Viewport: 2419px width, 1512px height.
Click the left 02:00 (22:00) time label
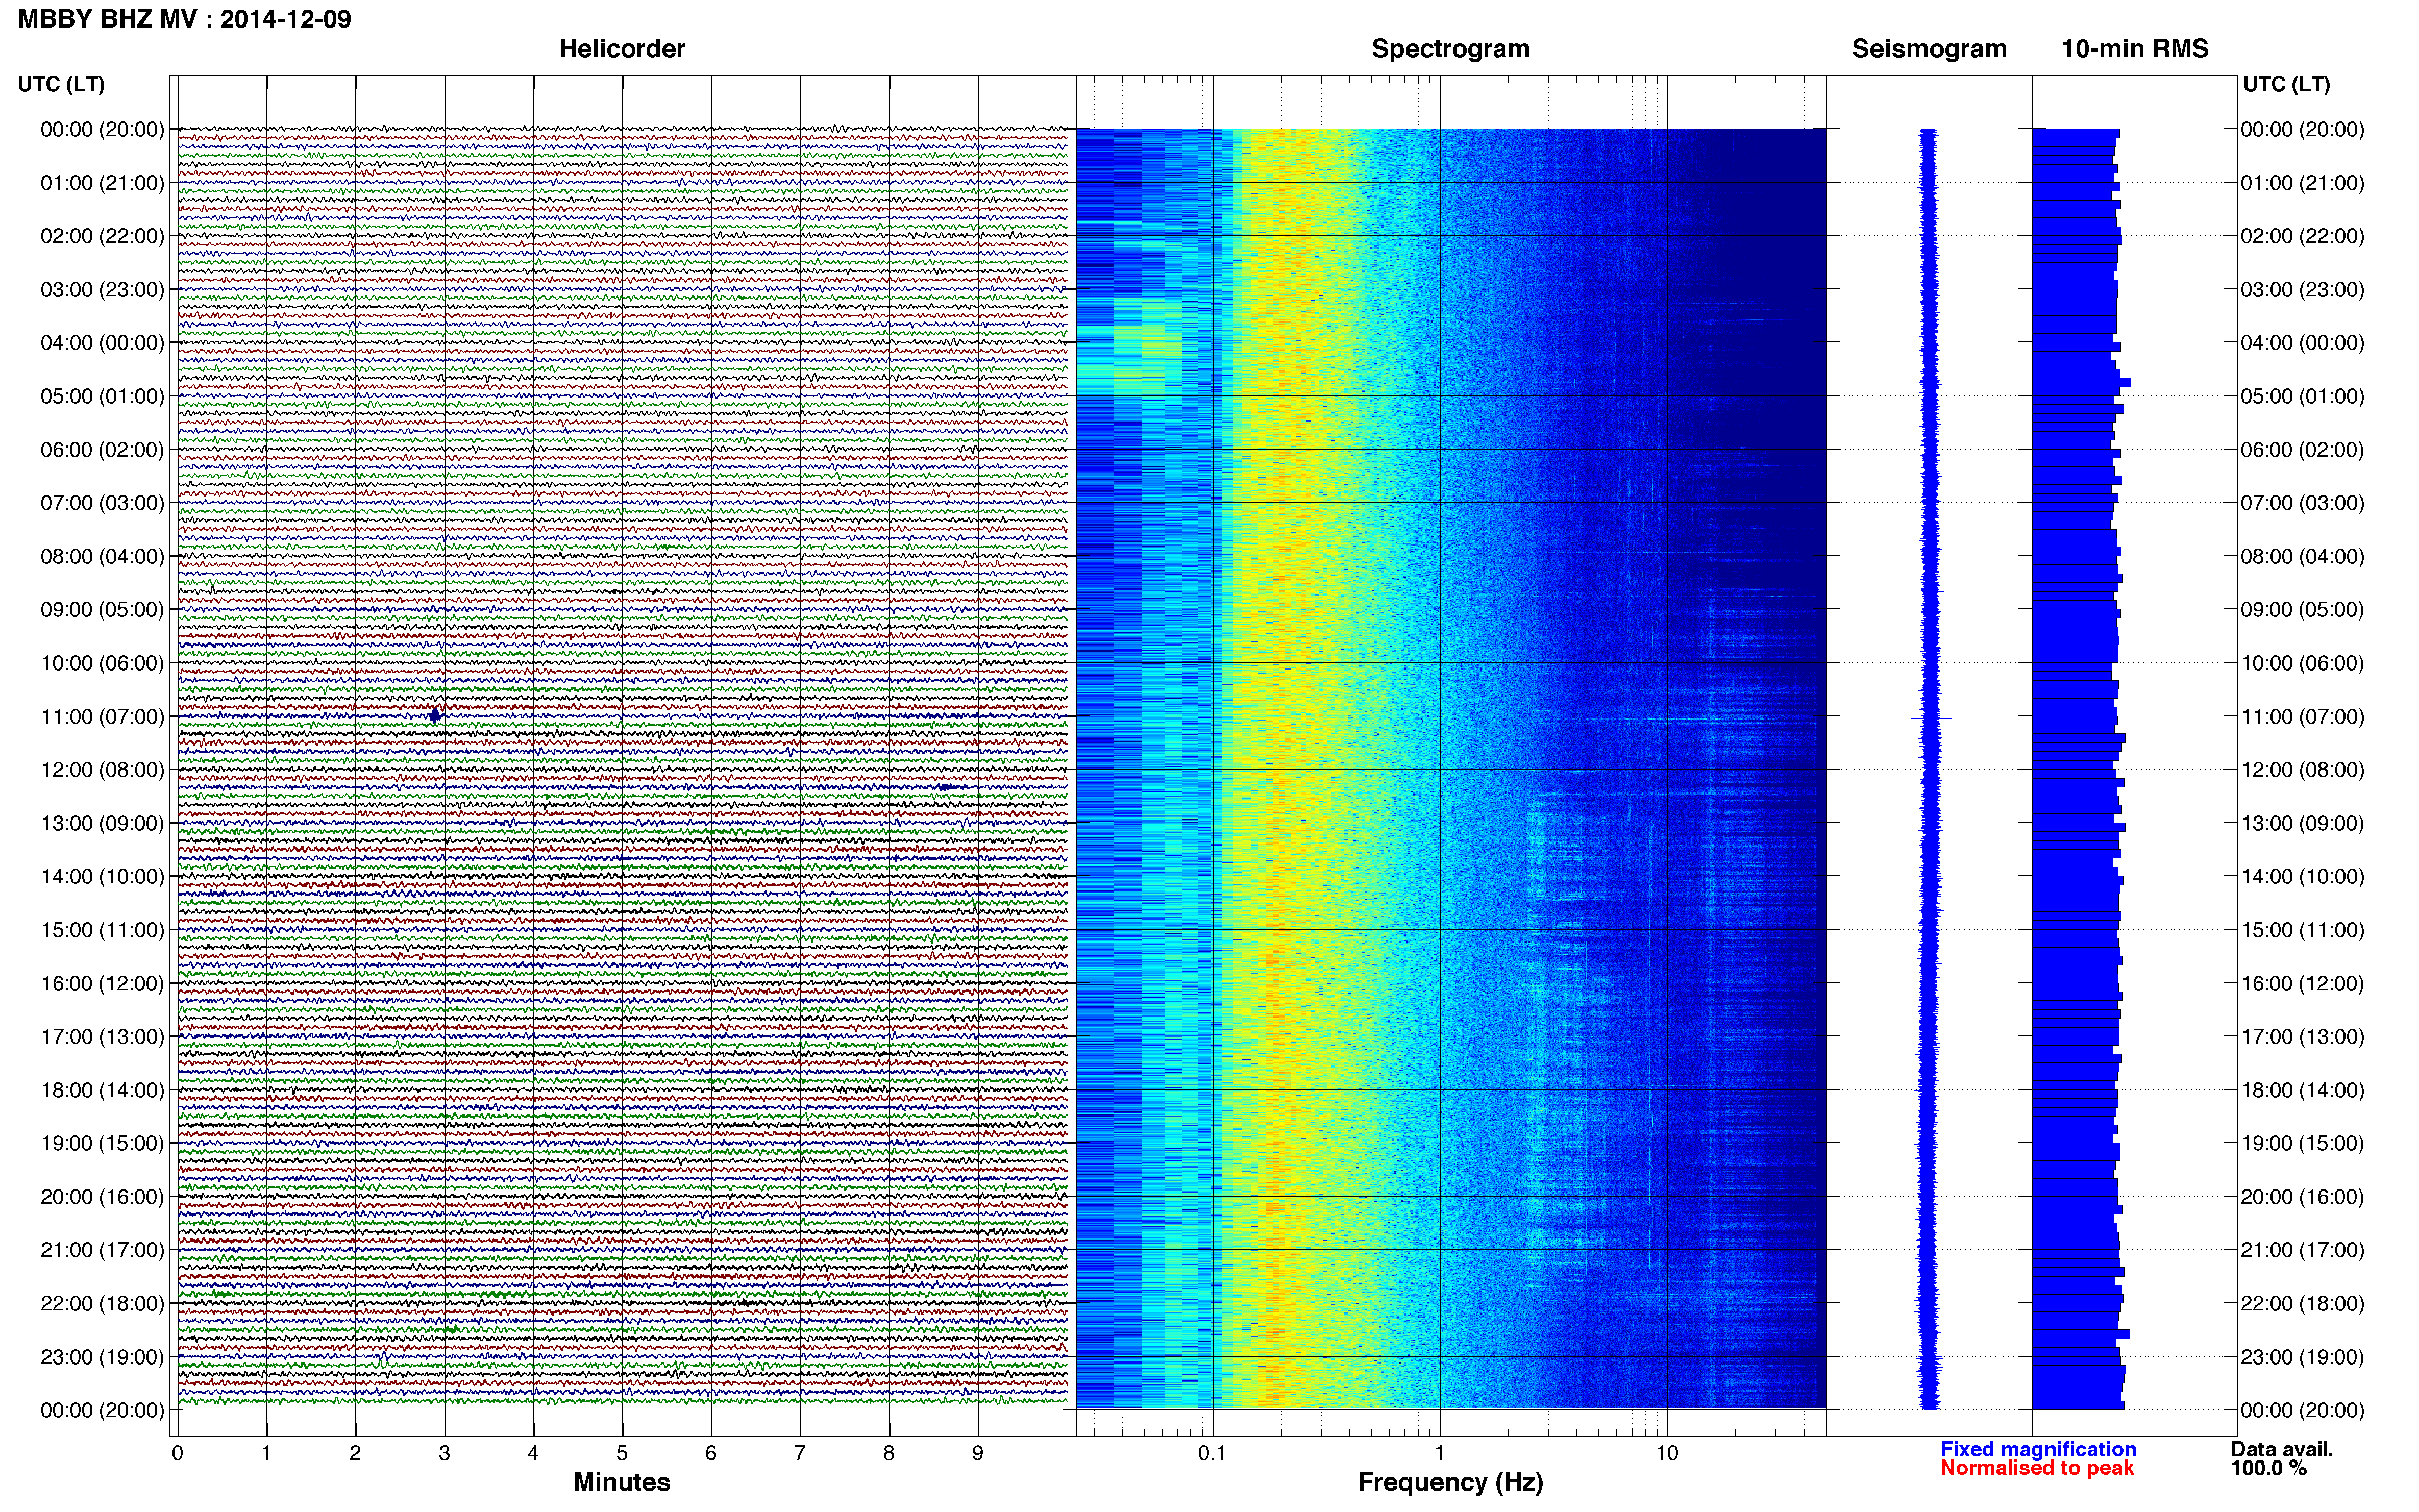102,236
